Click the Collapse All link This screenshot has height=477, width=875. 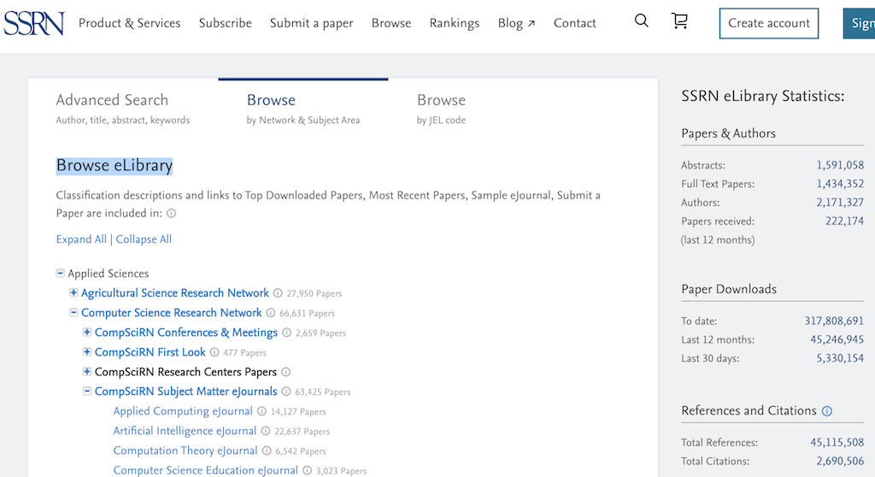(144, 239)
